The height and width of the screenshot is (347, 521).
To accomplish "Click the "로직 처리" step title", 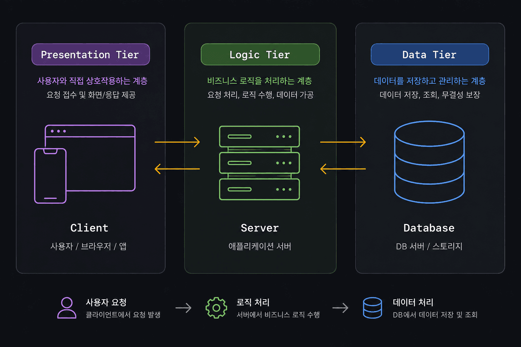I will (253, 302).
